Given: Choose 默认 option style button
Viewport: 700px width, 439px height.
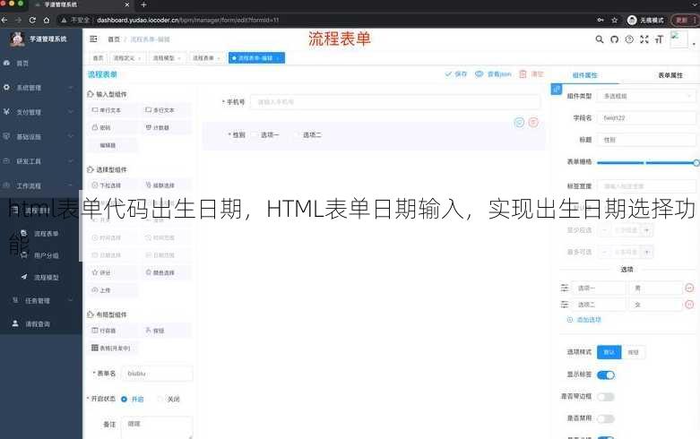Looking at the screenshot, I should click(609, 352).
